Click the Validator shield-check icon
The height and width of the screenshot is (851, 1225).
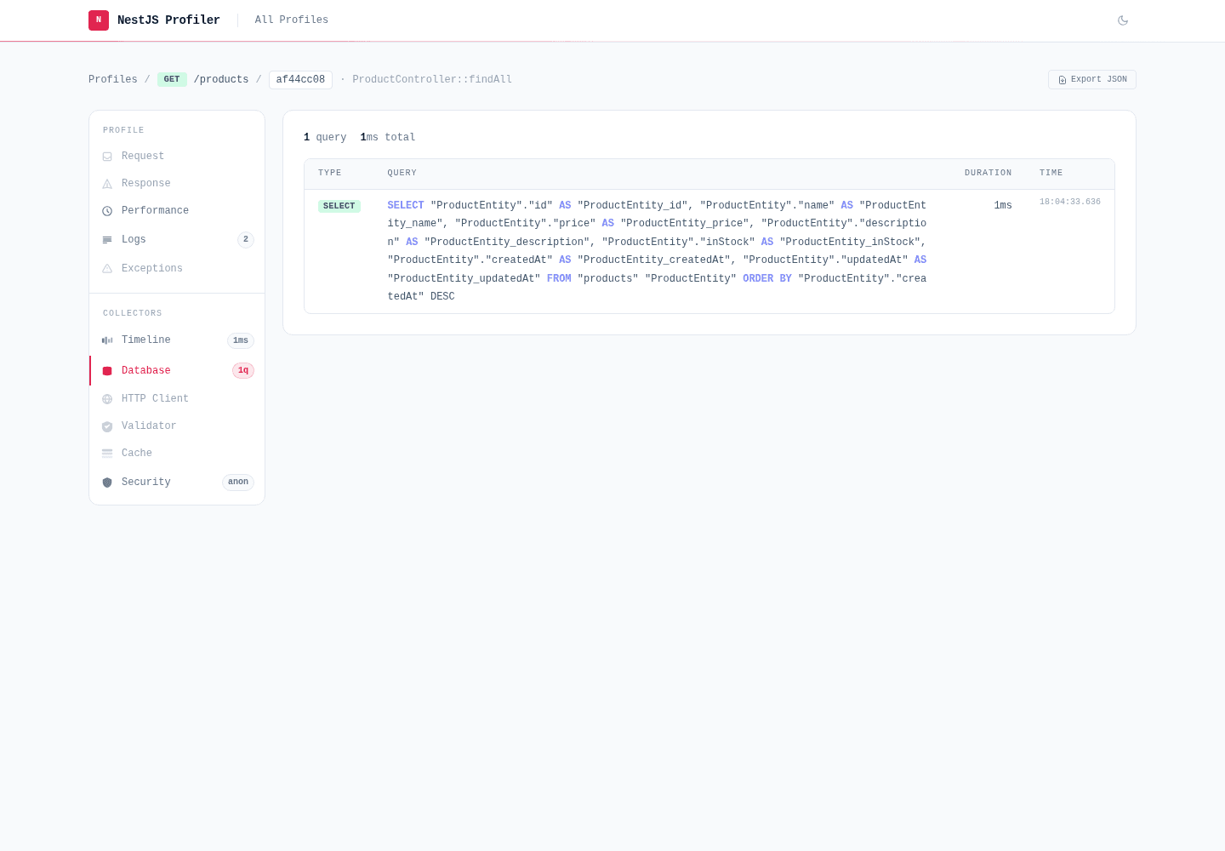click(x=107, y=426)
